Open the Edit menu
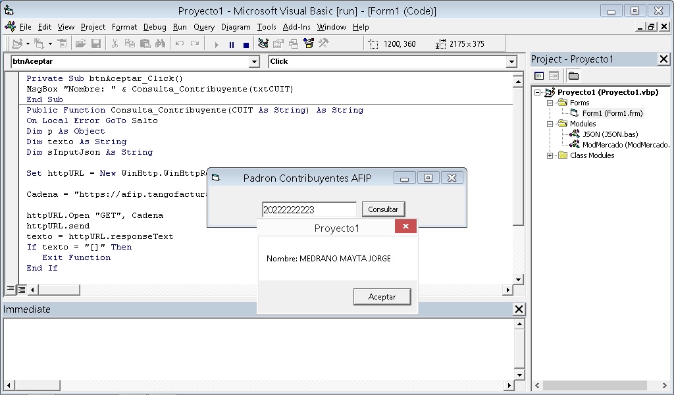Image resolution: width=674 pixels, height=395 pixels. [44, 27]
